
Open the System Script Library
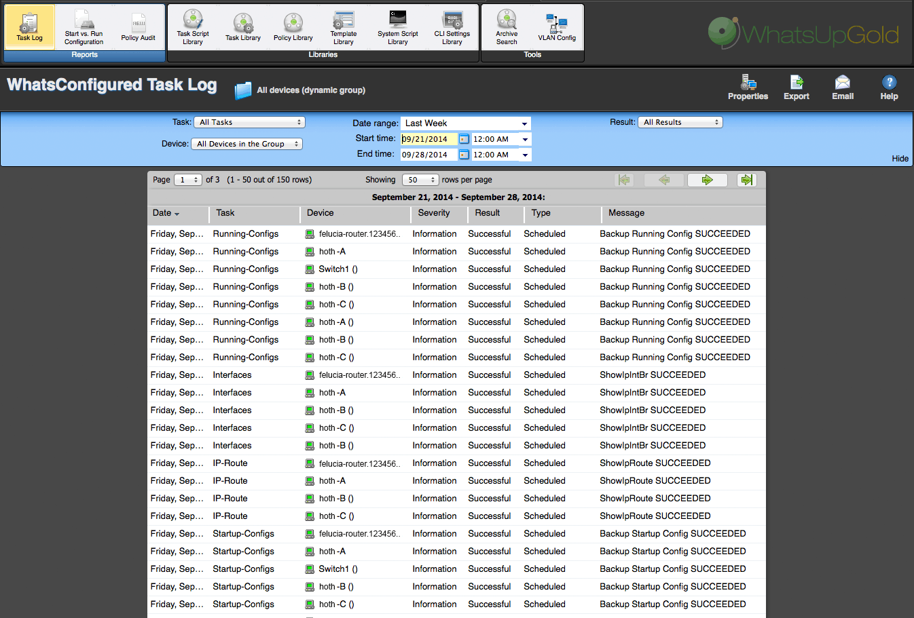tap(398, 27)
